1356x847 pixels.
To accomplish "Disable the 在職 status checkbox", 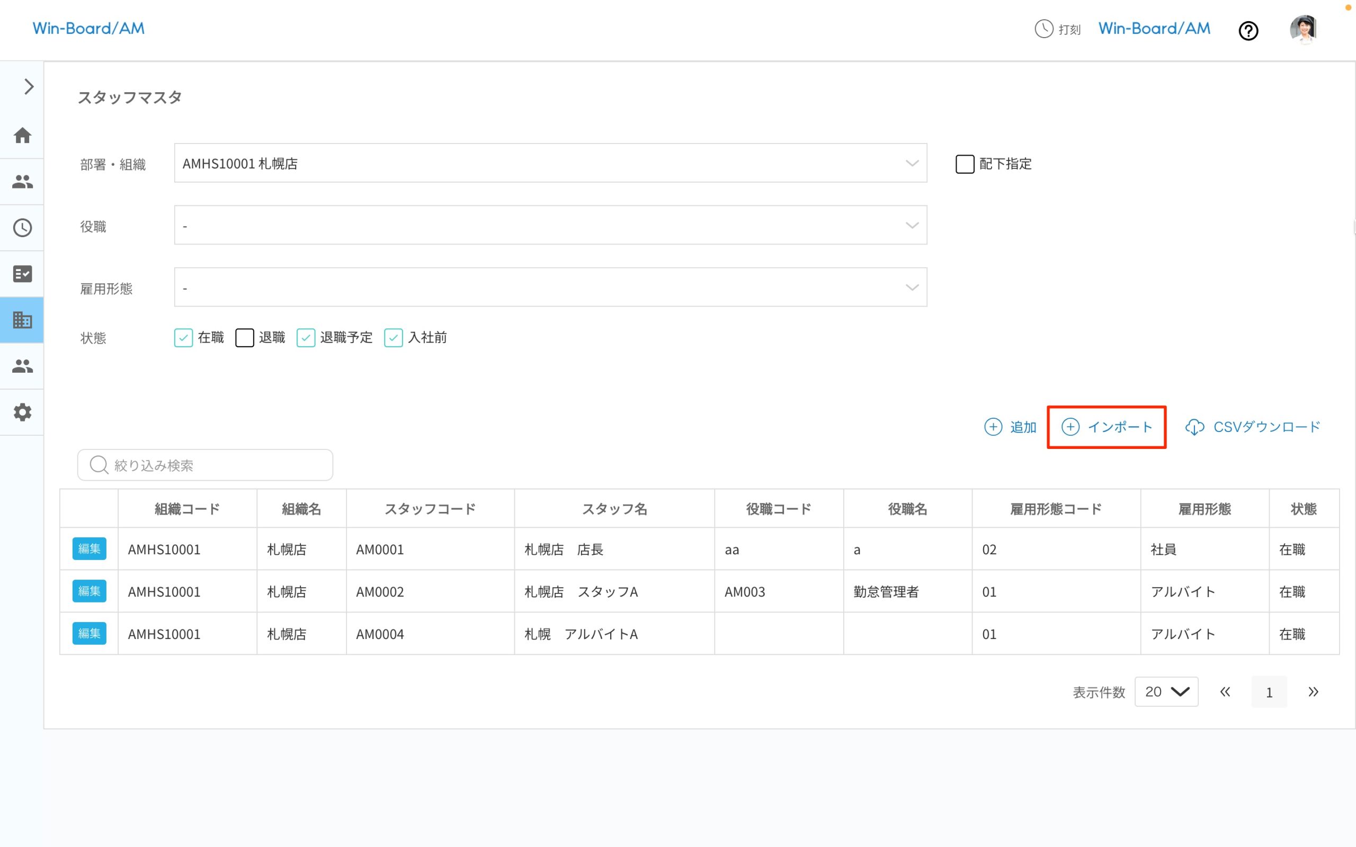I will 183,338.
